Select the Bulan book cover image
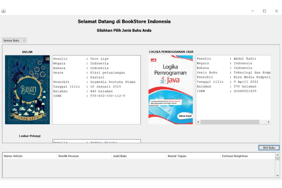 (27, 90)
